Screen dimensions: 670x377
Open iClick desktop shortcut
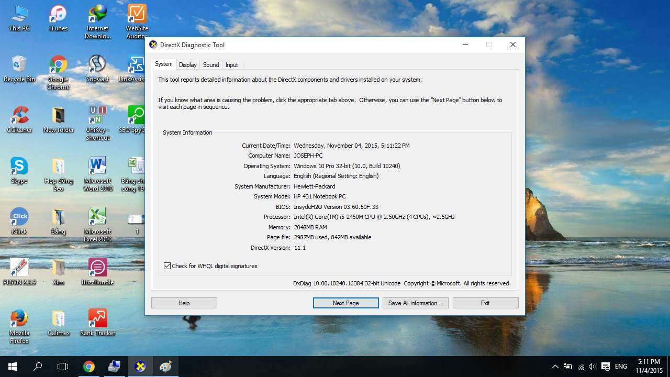pos(19,221)
